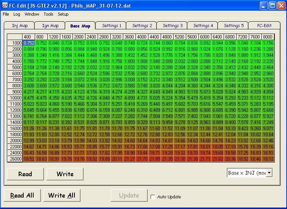Click the 400 column header
287x209 pixels.
[29, 37]
